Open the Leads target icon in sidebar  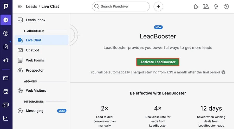tap(6, 20)
